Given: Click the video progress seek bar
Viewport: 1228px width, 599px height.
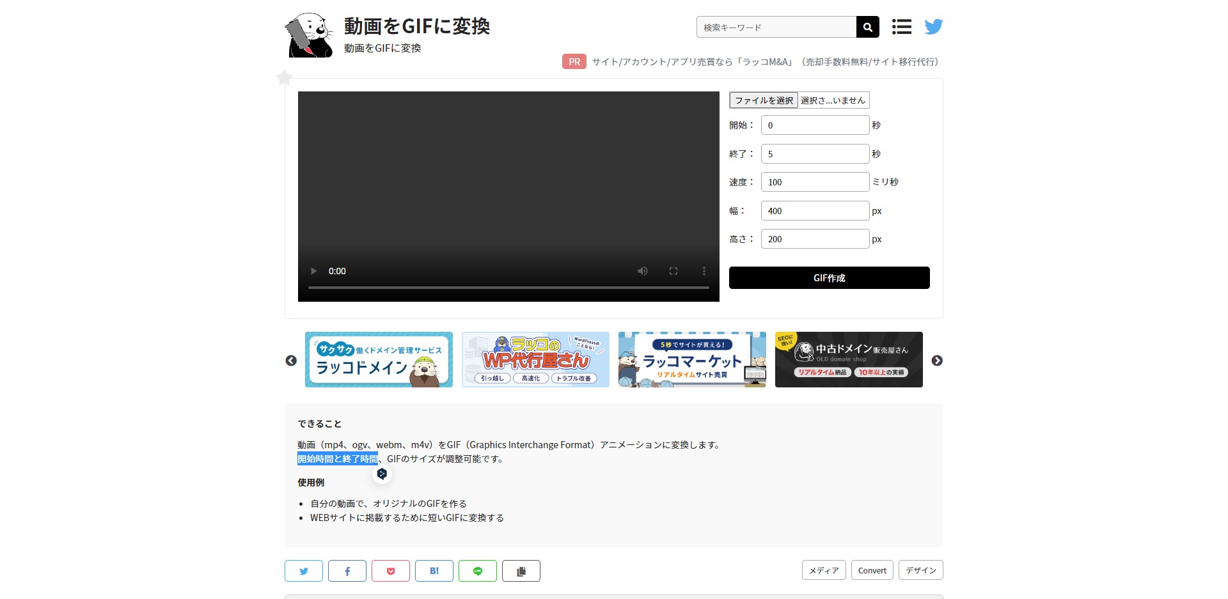Looking at the screenshot, I should coord(508,288).
